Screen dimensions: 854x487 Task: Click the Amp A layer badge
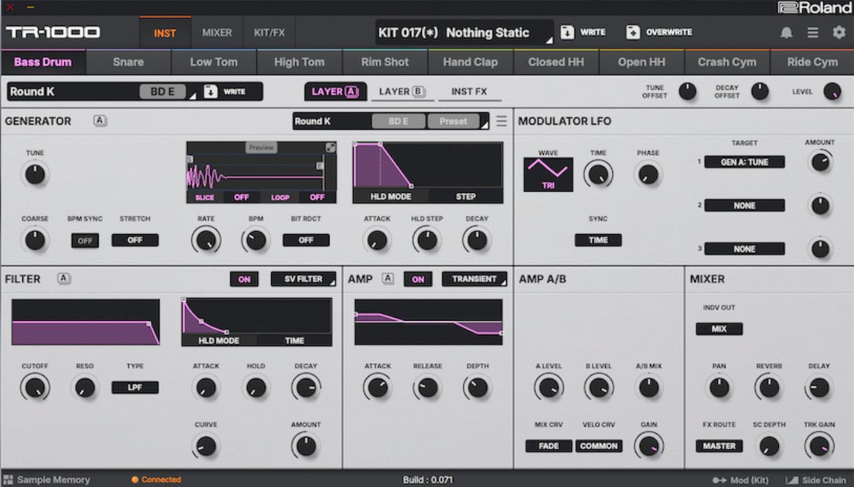[x=388, y=279]
